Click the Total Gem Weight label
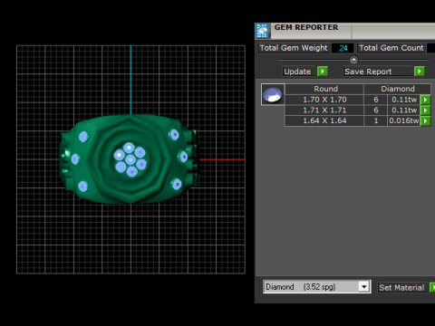 coord(294,48)
